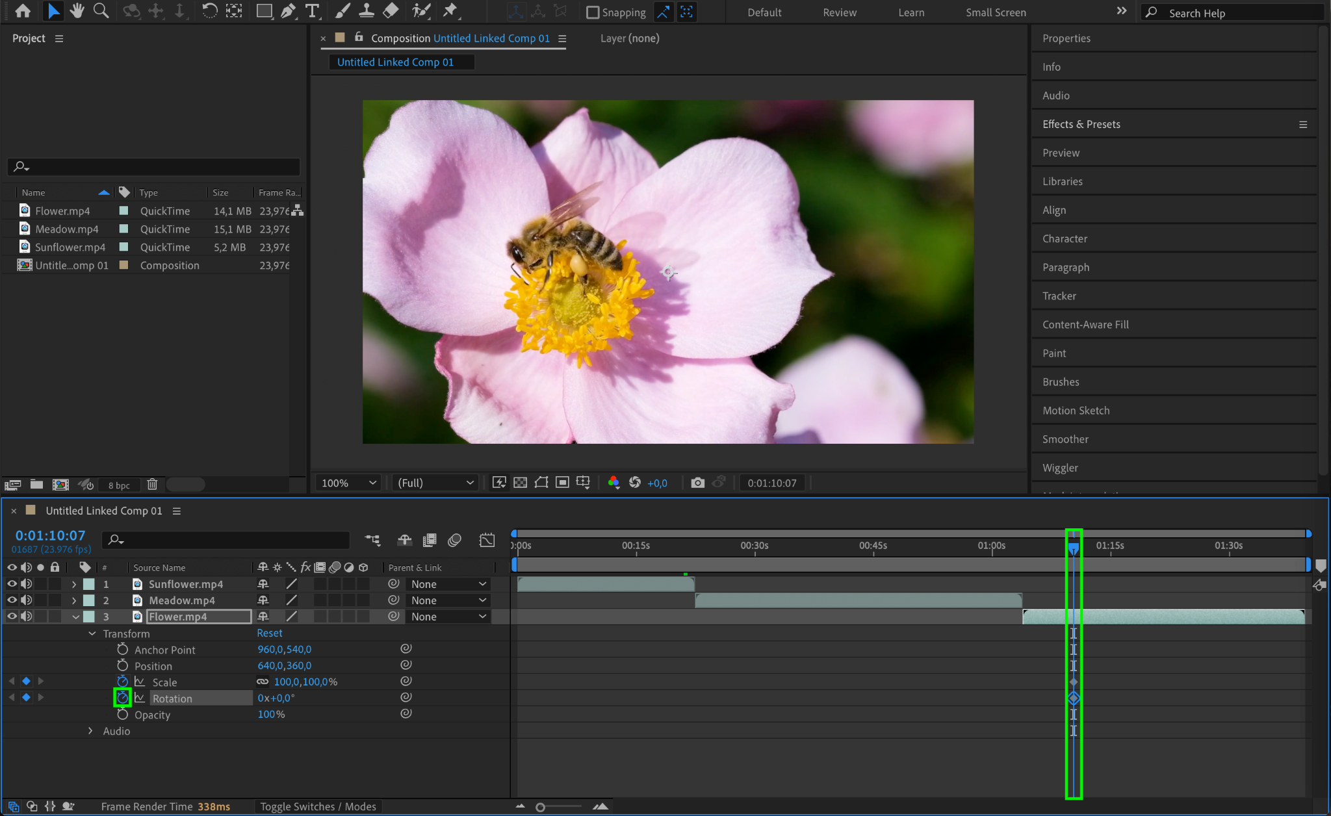
Task: Open the Effects & Presets panel
Action: (x=1081, y=124)
